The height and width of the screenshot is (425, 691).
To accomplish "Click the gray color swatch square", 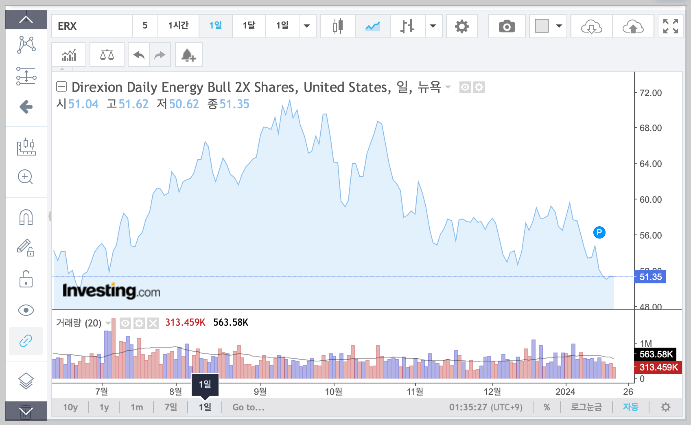I will (542, 26).
